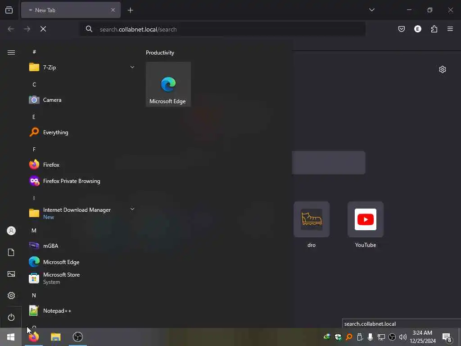461x346 pixels.
Task: Open the Pocket save icon in the toolbar
Action: tap(401, 29)
